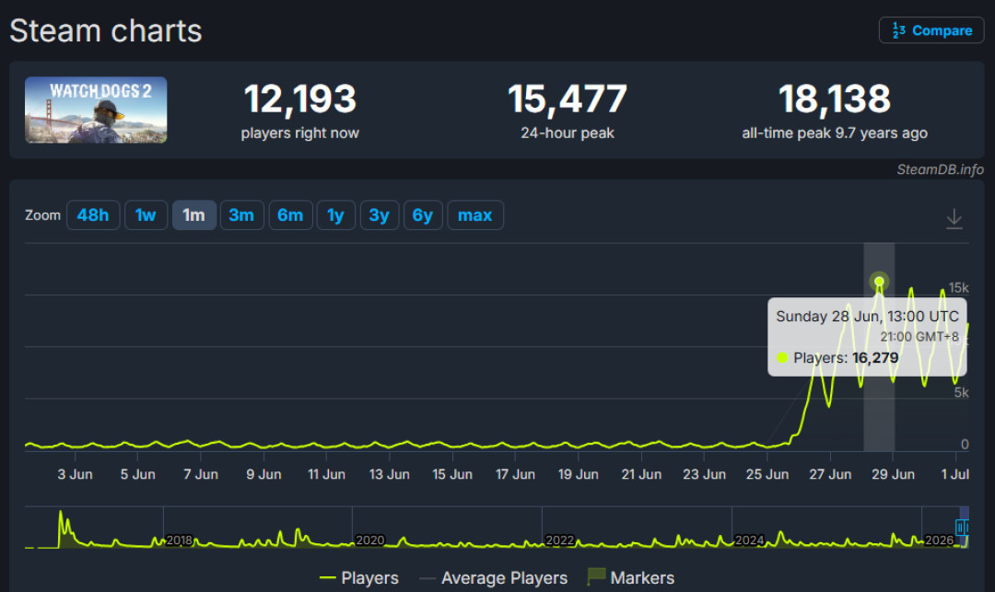Select the 3m zoom range
The width and height of the screenshot is (995, 592).
[x=241, y=215]
